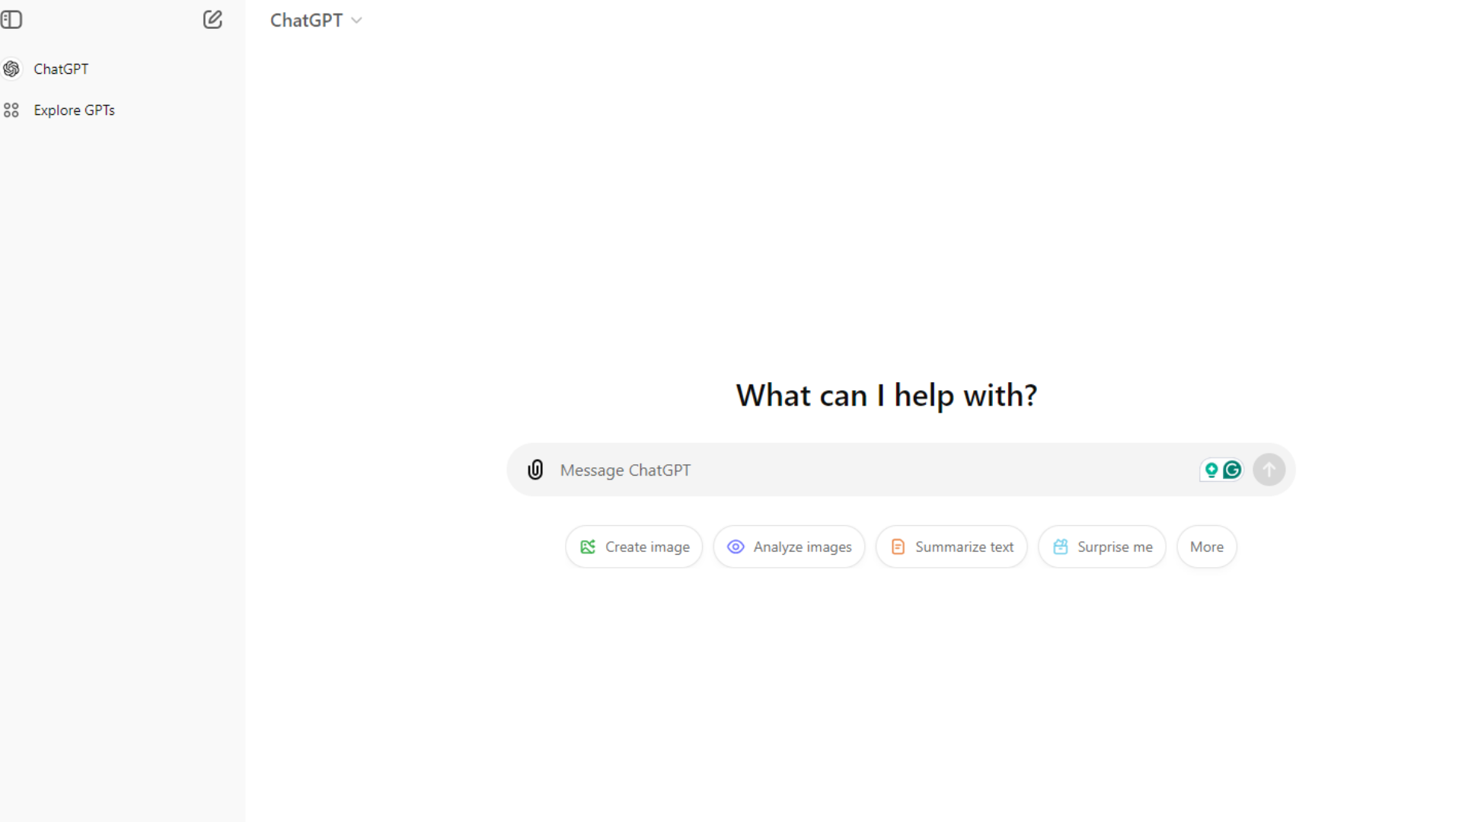The width and height of the screenshot is (1462, 822).
Task: Attach a file with the paperclip icon
Action: tap(535, 470)
